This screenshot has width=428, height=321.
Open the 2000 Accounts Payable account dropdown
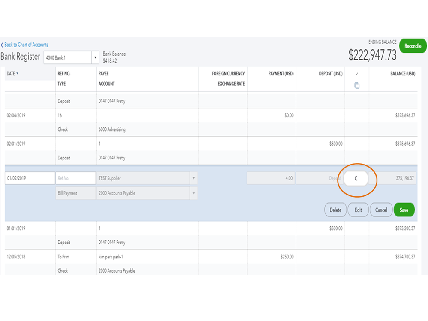click(194, 193)
